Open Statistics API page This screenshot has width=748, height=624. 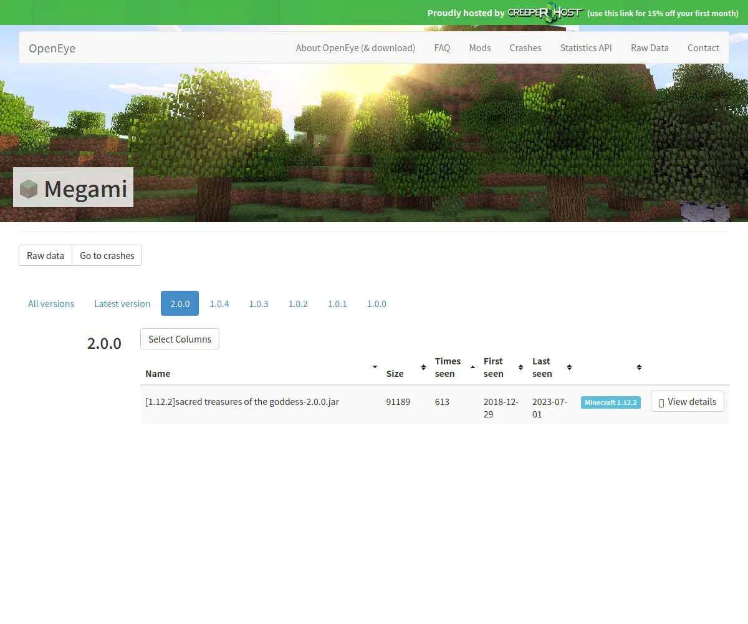coord(586,47)
